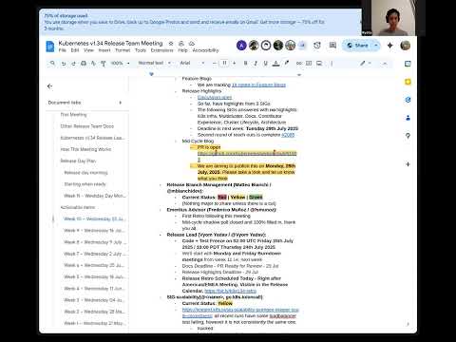Image resolution: width=456 pixels, height=342 pixels.
Task: Star the Kubernetes v1.34 Release Team Meeting document
Action: click(x=171, y=44)
